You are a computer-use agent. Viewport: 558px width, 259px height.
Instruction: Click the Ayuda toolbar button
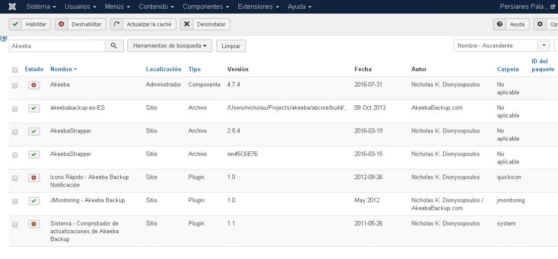point(511,24)
